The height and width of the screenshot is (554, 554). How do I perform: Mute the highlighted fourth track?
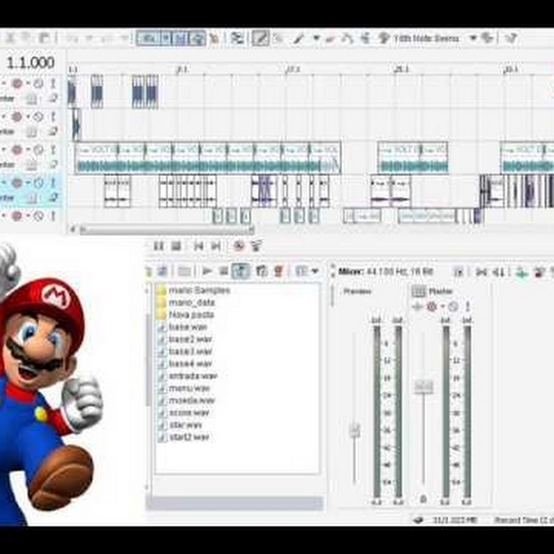point(38,183)
